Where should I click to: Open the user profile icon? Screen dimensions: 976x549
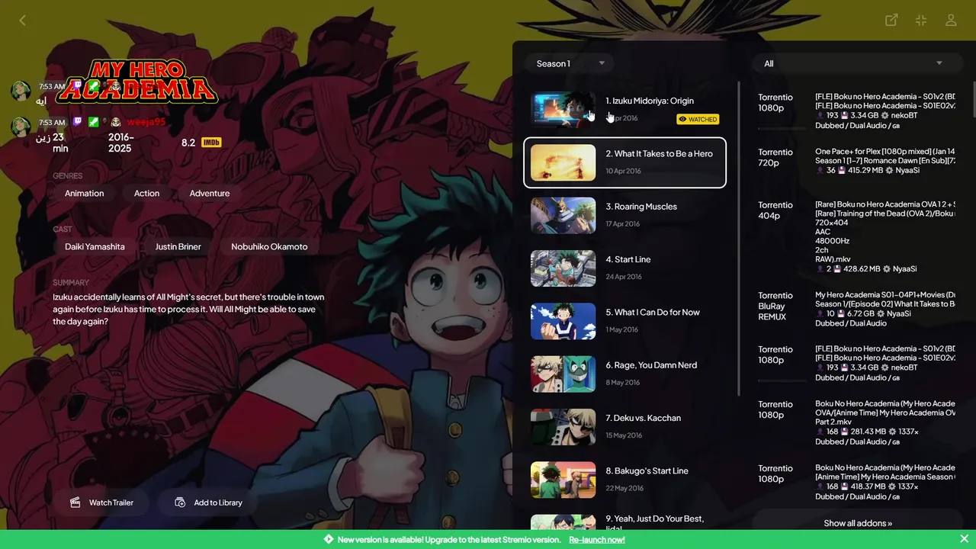951,21
